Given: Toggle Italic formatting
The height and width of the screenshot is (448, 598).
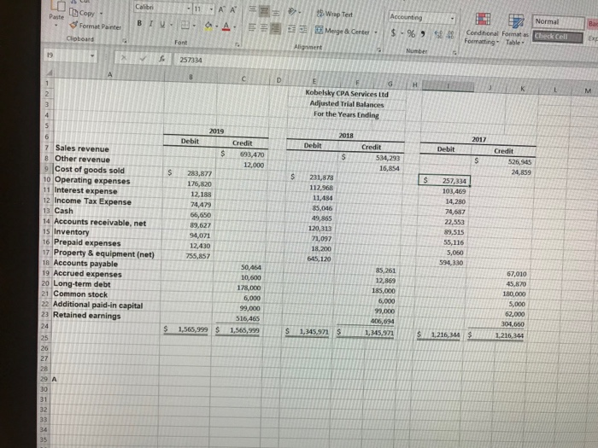Looking at the screenshot, I should coord(151,24).
